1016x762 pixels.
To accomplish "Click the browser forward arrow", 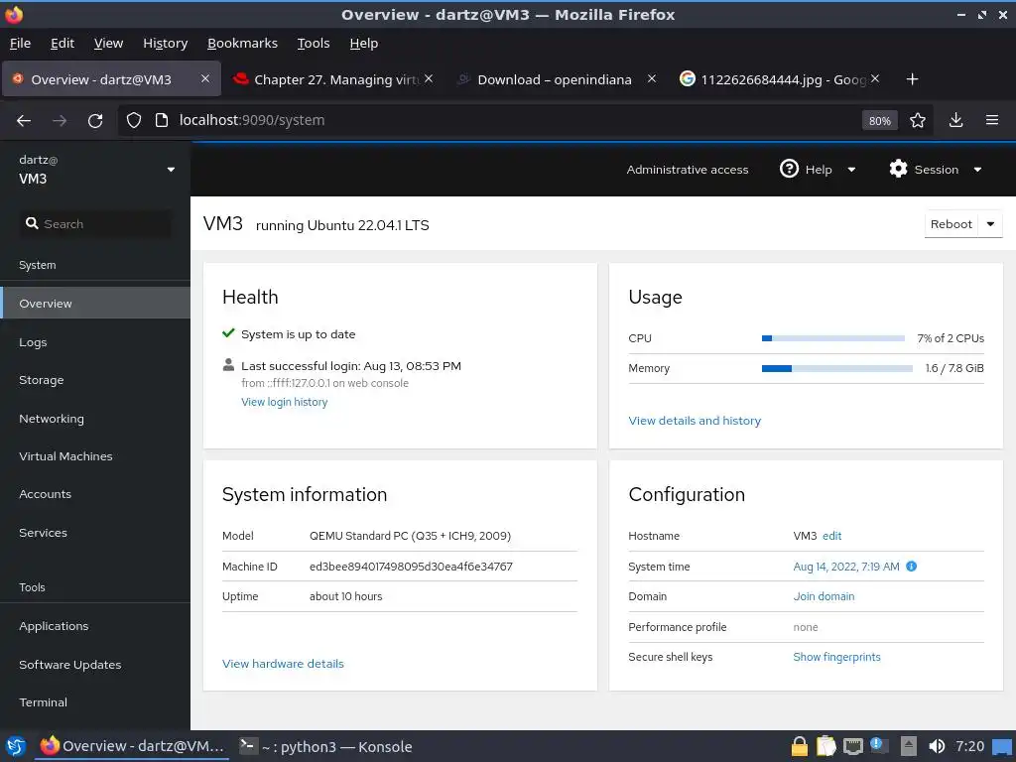I will (60, 120).
